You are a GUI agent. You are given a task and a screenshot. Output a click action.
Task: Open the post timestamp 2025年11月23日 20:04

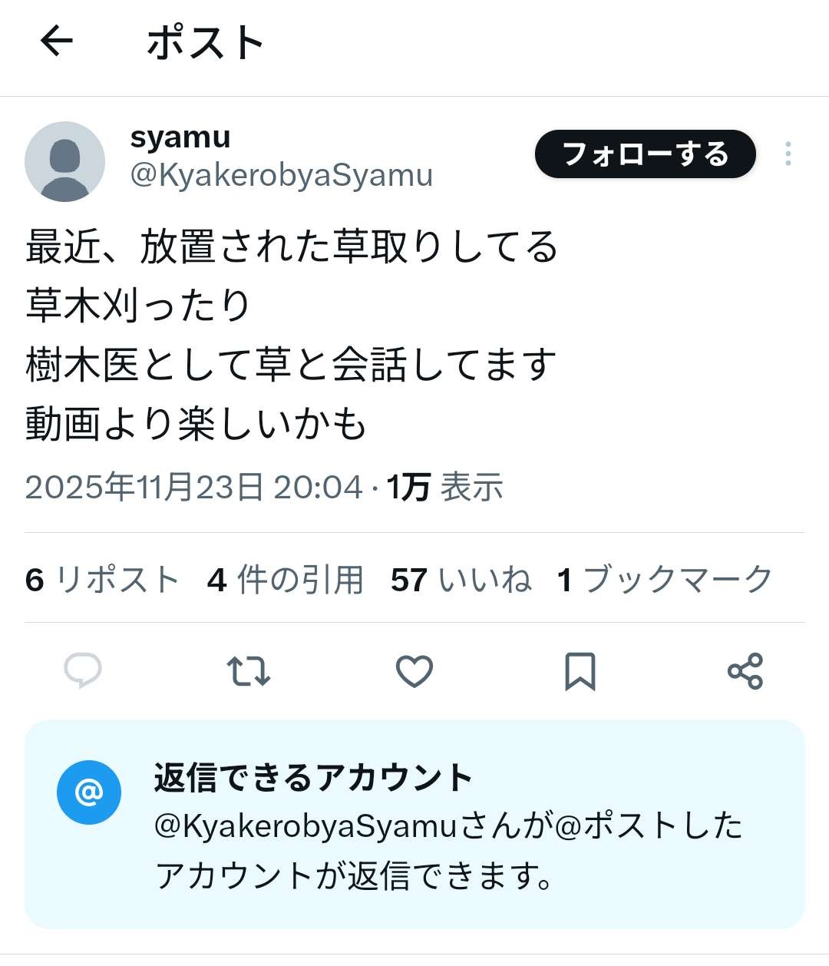coord(193,488)
